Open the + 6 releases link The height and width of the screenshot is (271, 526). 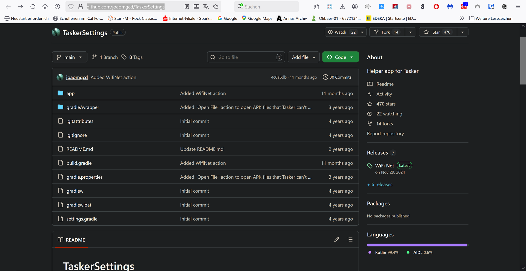[380, 185]
